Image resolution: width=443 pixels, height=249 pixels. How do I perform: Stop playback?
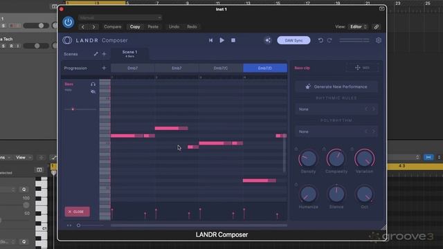click(233, 40)
